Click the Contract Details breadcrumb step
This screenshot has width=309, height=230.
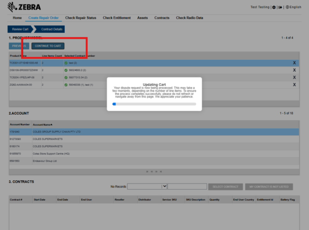(50, 29)
